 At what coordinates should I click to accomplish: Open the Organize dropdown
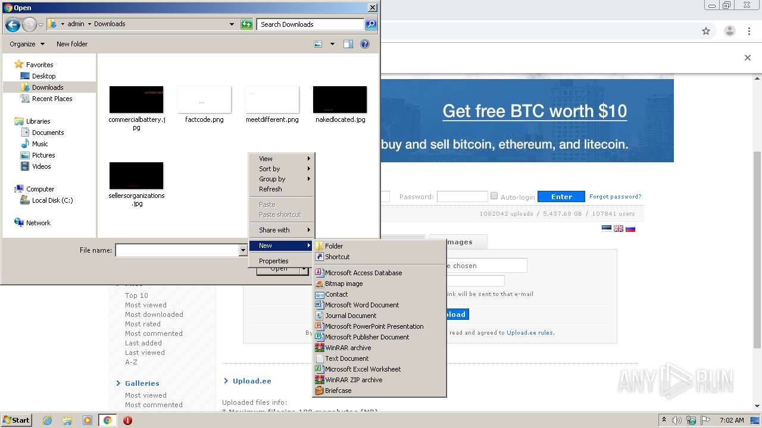point(27,44)
